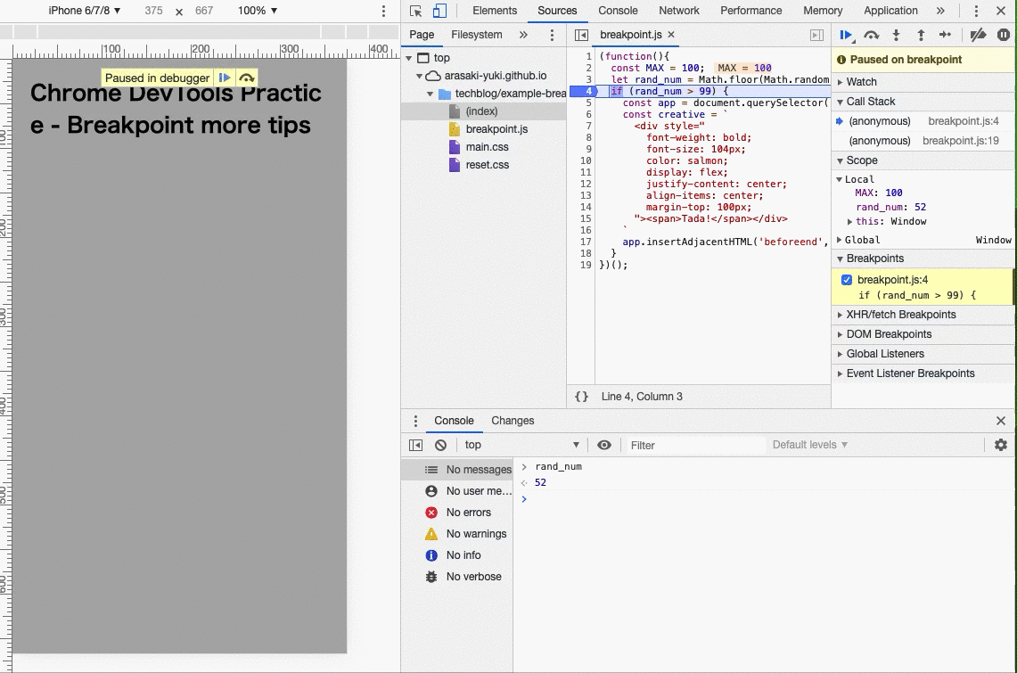The image size is (1017, 673).
Task: Click the Step out of function icon
Action: tap(921, 35)
